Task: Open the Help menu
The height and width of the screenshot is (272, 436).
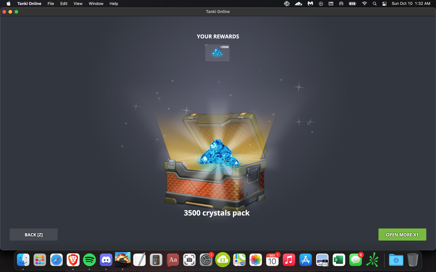Action: coord(114,3)
